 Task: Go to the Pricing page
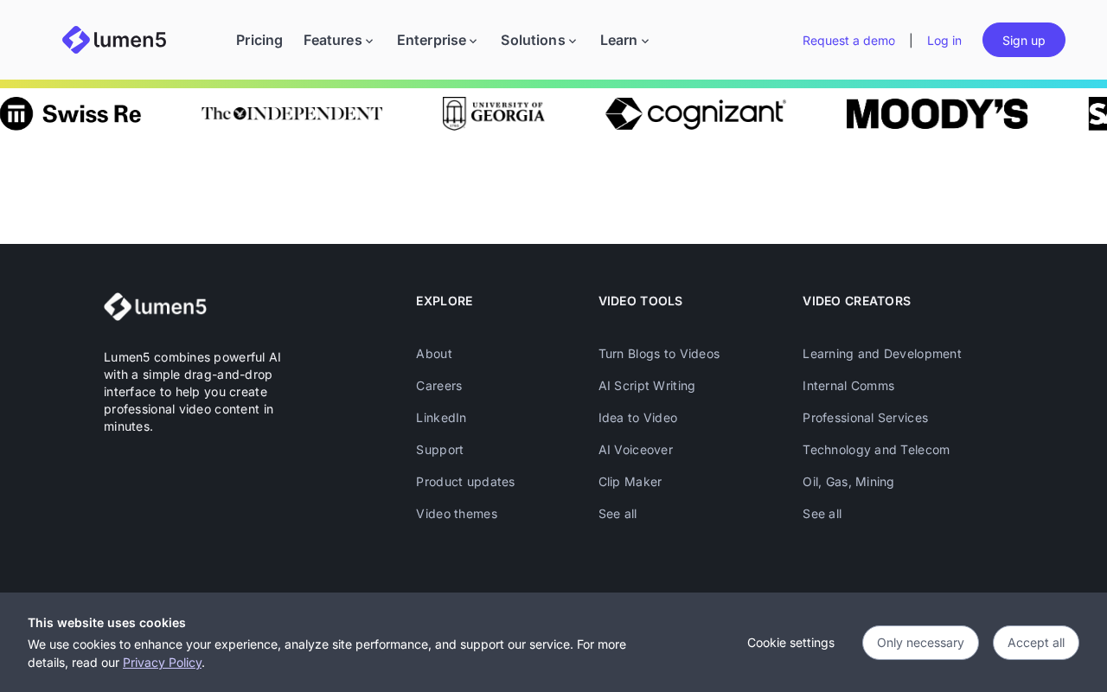259,40
